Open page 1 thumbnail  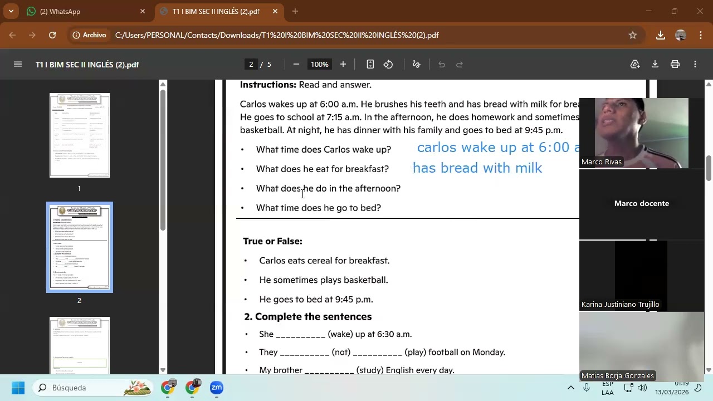pyautogui.click(x=80, y=135)
